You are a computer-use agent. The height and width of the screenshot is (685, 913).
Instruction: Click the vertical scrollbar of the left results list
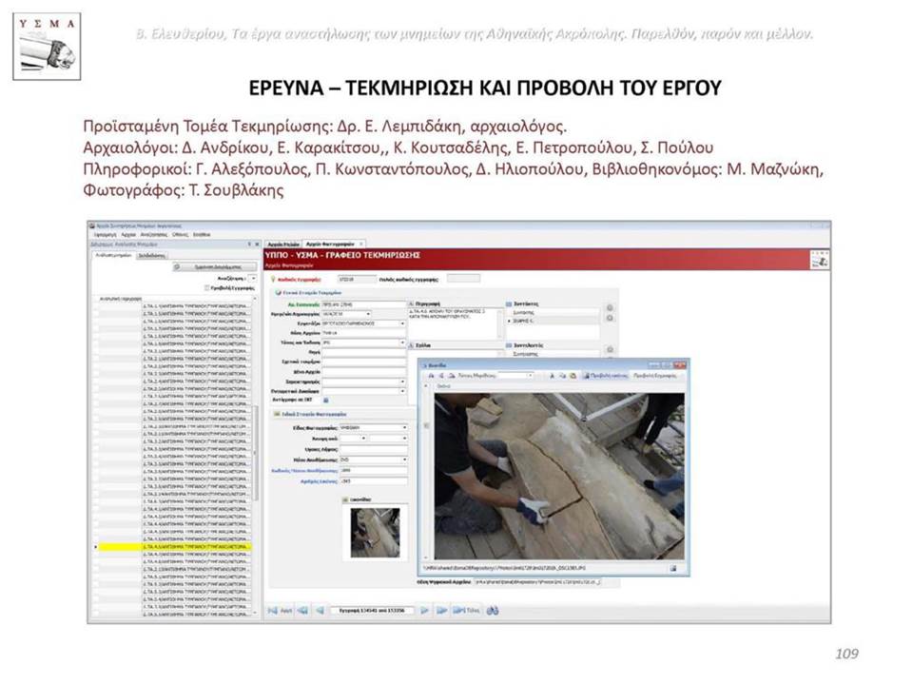click(255, 455)
